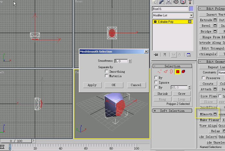Screen dimensions: 225x151
Task: Open Extrude settings dialog box icon
Action: point(215,20)
